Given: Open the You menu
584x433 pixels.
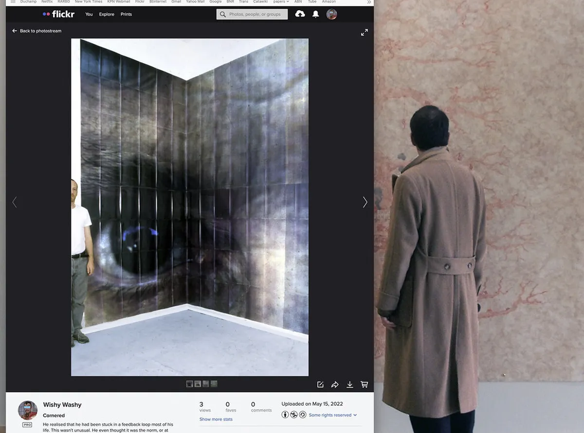Looking at the screenshot, I should [89, 14].
